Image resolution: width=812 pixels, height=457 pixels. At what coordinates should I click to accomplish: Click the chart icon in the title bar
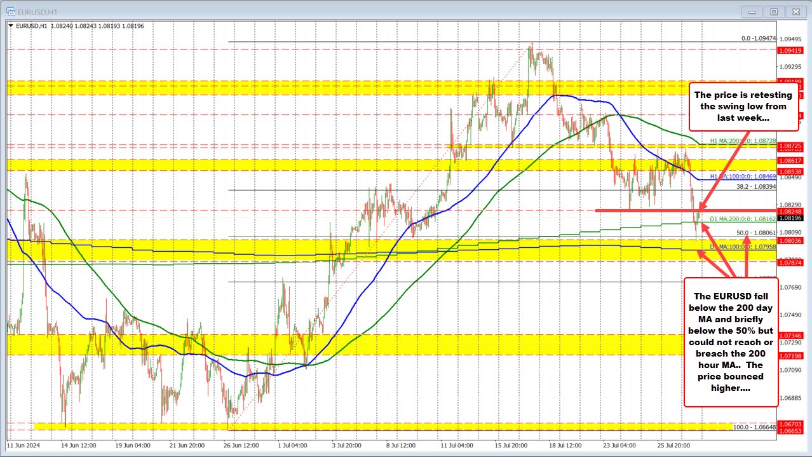pos(11,11)
